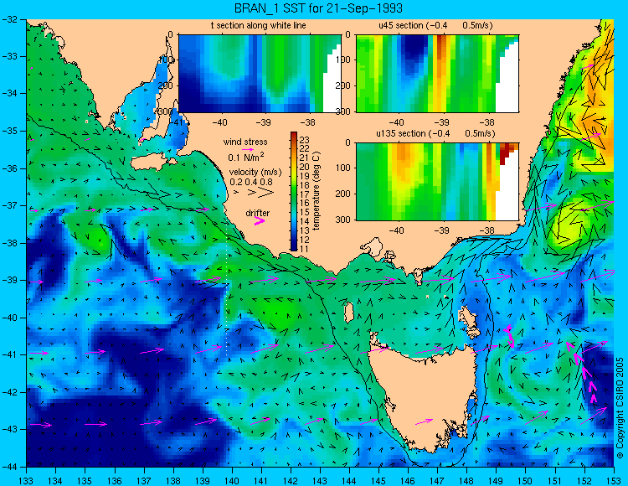This screenshot has width=628, height=486.
Task: Click the largest velocity arrowhead in the legend
Action: click(266, 193)
